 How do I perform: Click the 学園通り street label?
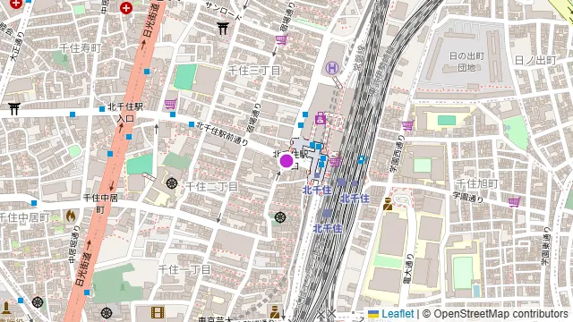pos(468,197)
